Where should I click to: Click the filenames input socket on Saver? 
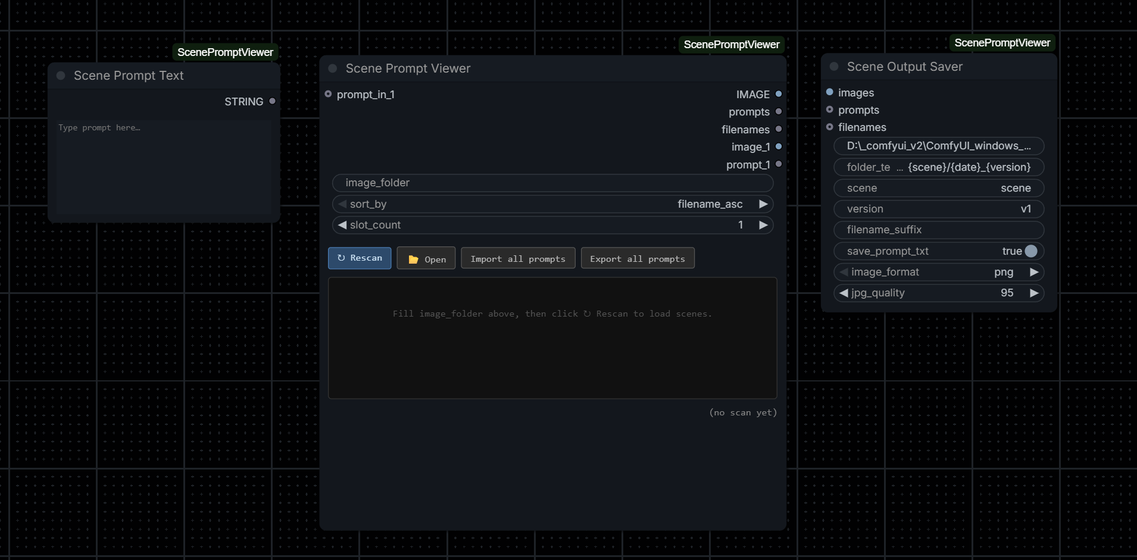(829, 127)
